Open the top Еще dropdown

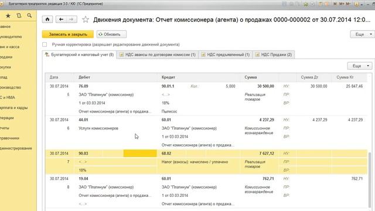362,35
